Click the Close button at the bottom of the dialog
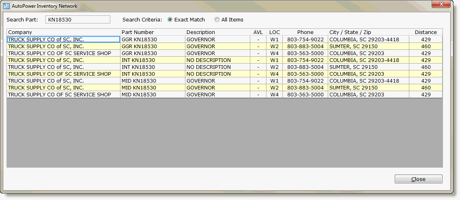The height and width of the screenshot is (200, 460). [x=418, y=179]
